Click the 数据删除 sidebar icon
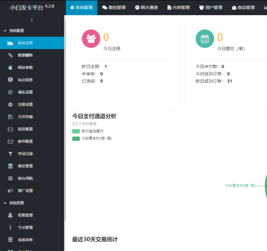The width and height of the screenshot is (267, 251). pyautogui.click(x=10, y=55)
